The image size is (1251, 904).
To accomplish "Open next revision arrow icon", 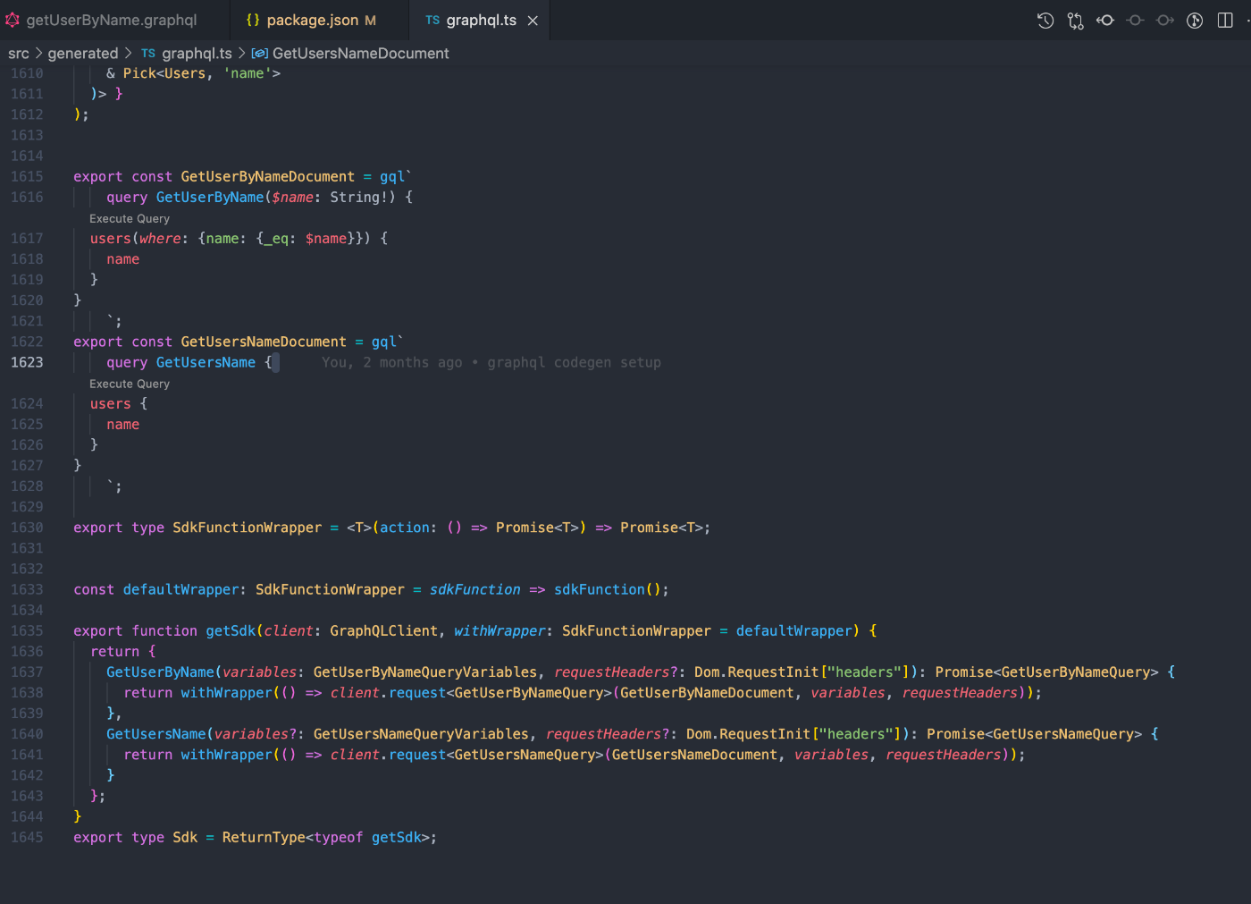I will (1165, 21).
